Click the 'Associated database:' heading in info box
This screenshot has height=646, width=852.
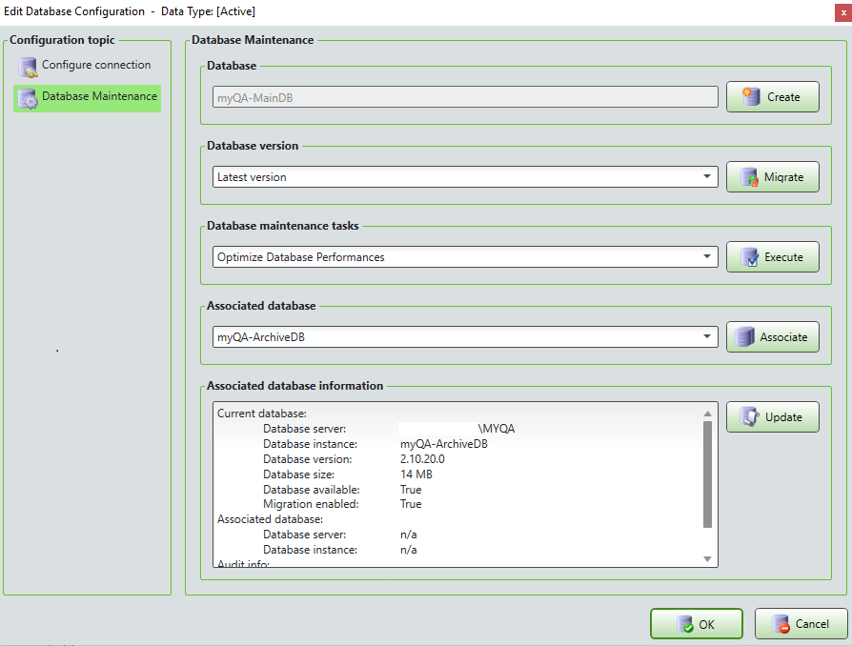(270, 519)
